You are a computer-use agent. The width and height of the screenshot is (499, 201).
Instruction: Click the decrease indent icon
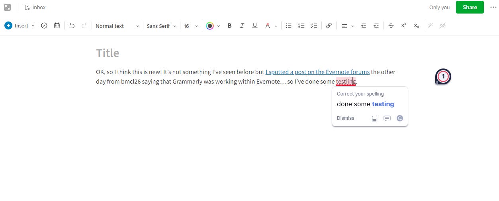click(376, 26)
